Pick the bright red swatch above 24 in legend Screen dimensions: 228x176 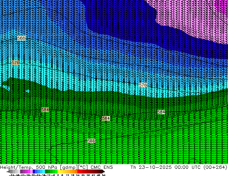[x=78, y=172]
